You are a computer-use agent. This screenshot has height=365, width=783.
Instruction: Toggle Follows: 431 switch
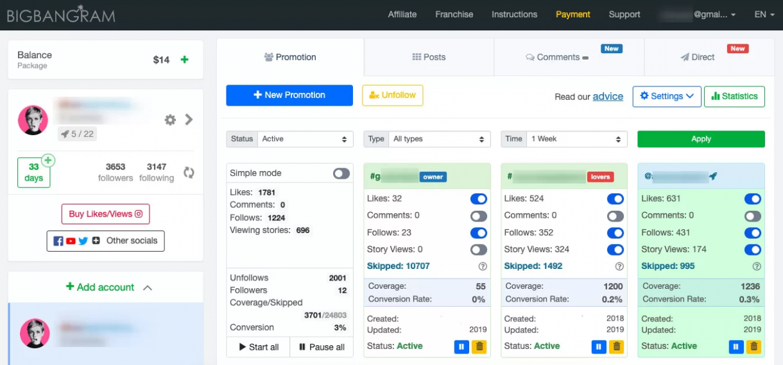[753, 233]
